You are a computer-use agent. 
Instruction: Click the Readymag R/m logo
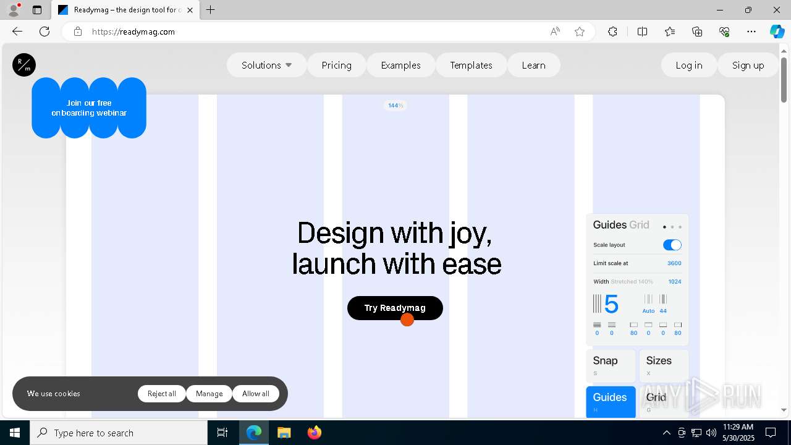click(x=24, y=65)
